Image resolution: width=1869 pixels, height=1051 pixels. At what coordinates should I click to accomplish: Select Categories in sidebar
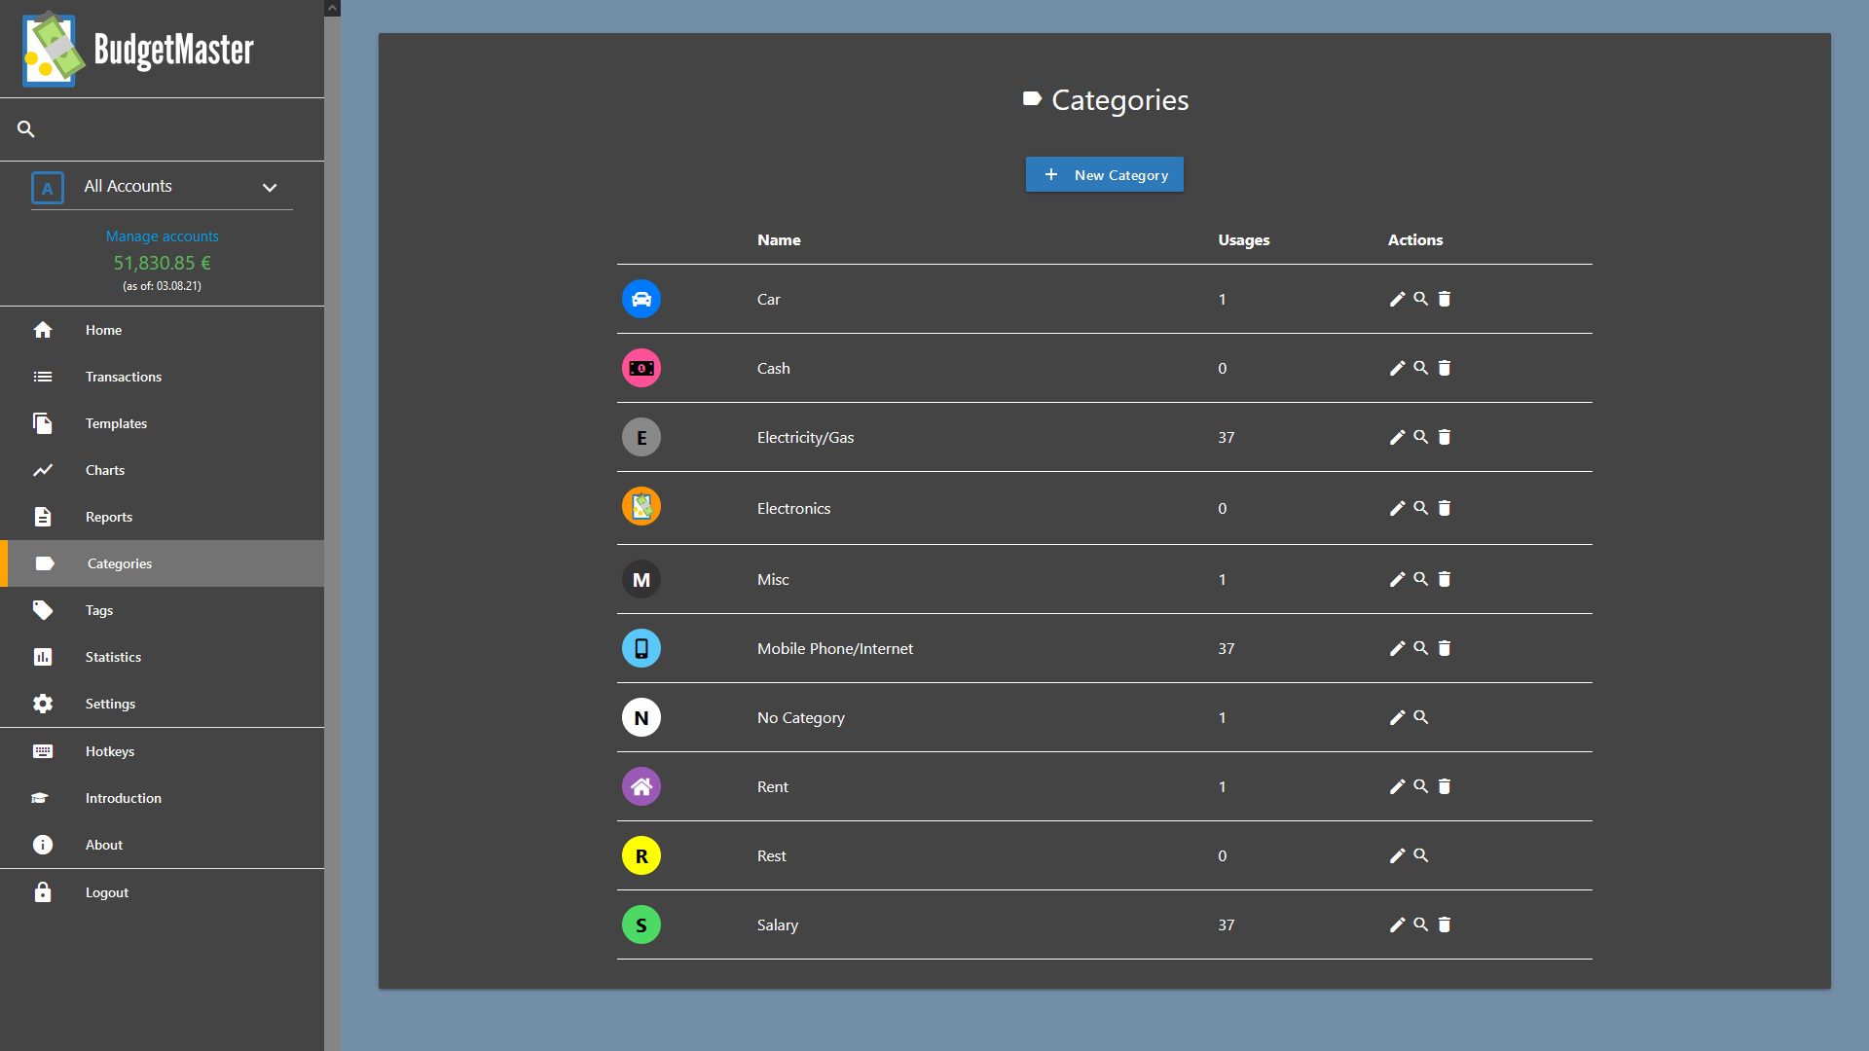162,563
